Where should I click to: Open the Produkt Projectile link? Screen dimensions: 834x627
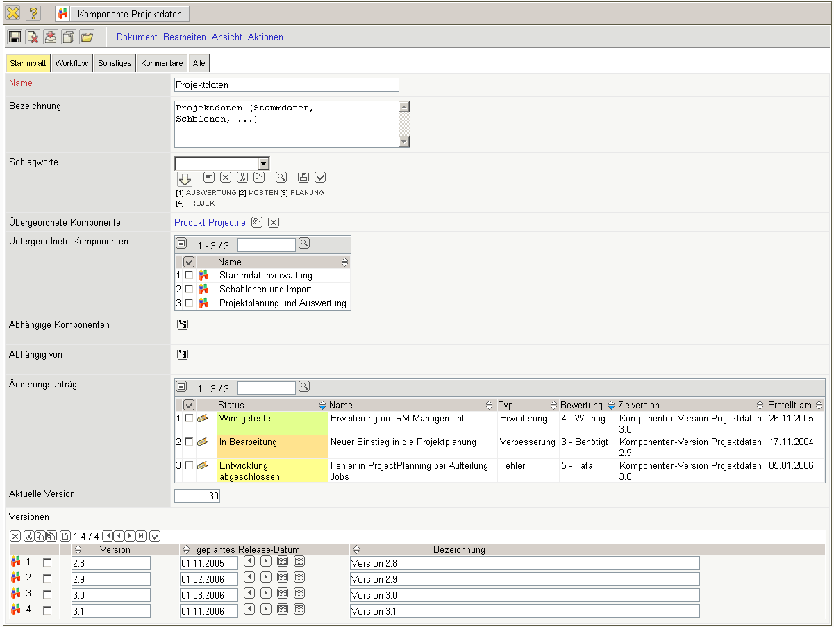click(x=210, y=222)
